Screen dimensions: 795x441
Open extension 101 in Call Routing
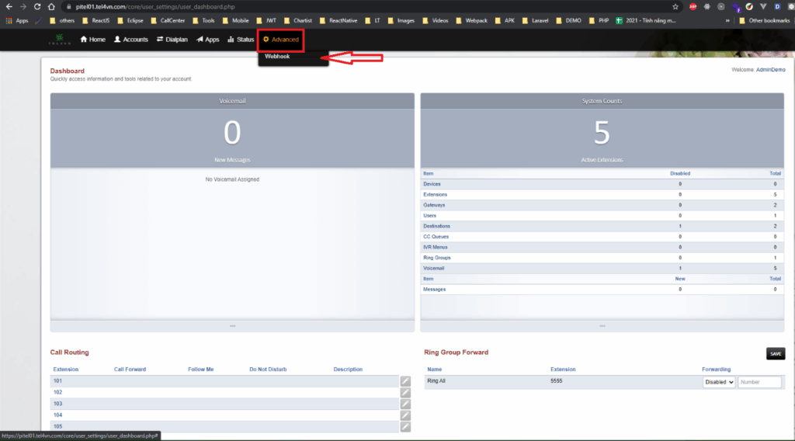57,381
